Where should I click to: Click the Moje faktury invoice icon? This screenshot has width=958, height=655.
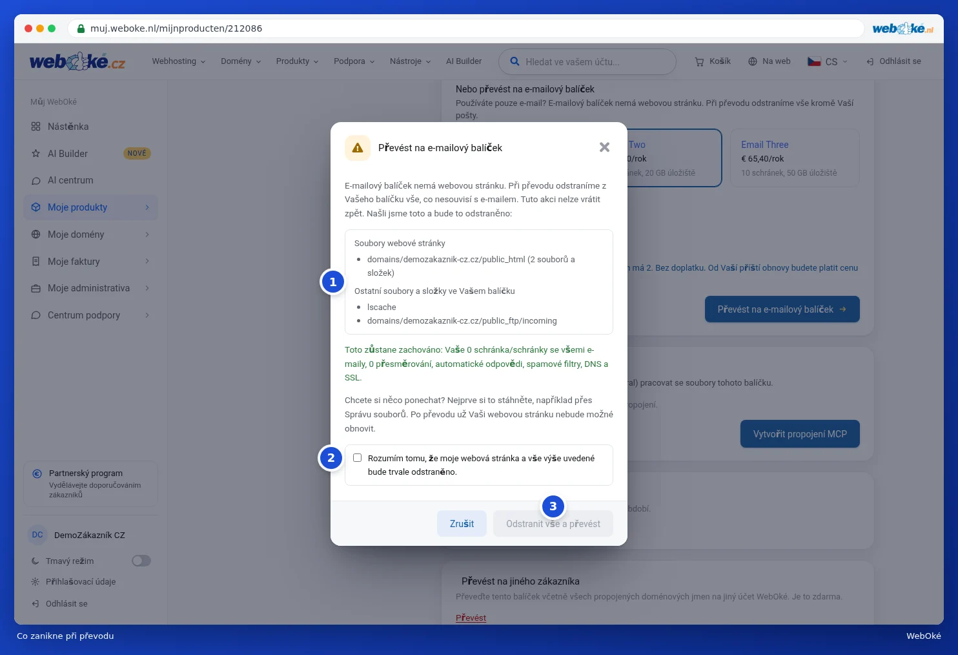click(x=36, y=262)
